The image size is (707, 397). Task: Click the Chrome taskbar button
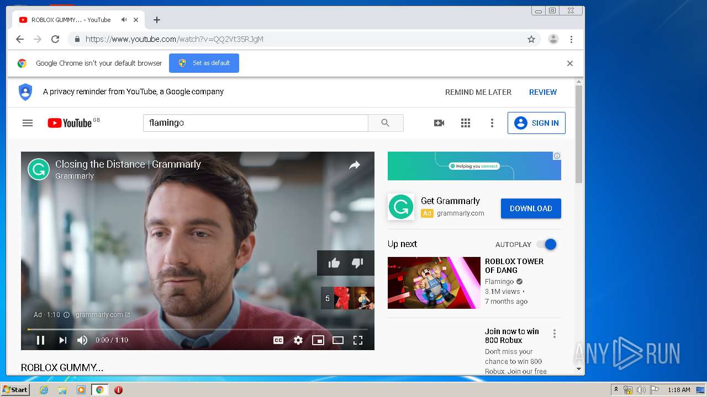pyautogui.click(x=99, y=390)
